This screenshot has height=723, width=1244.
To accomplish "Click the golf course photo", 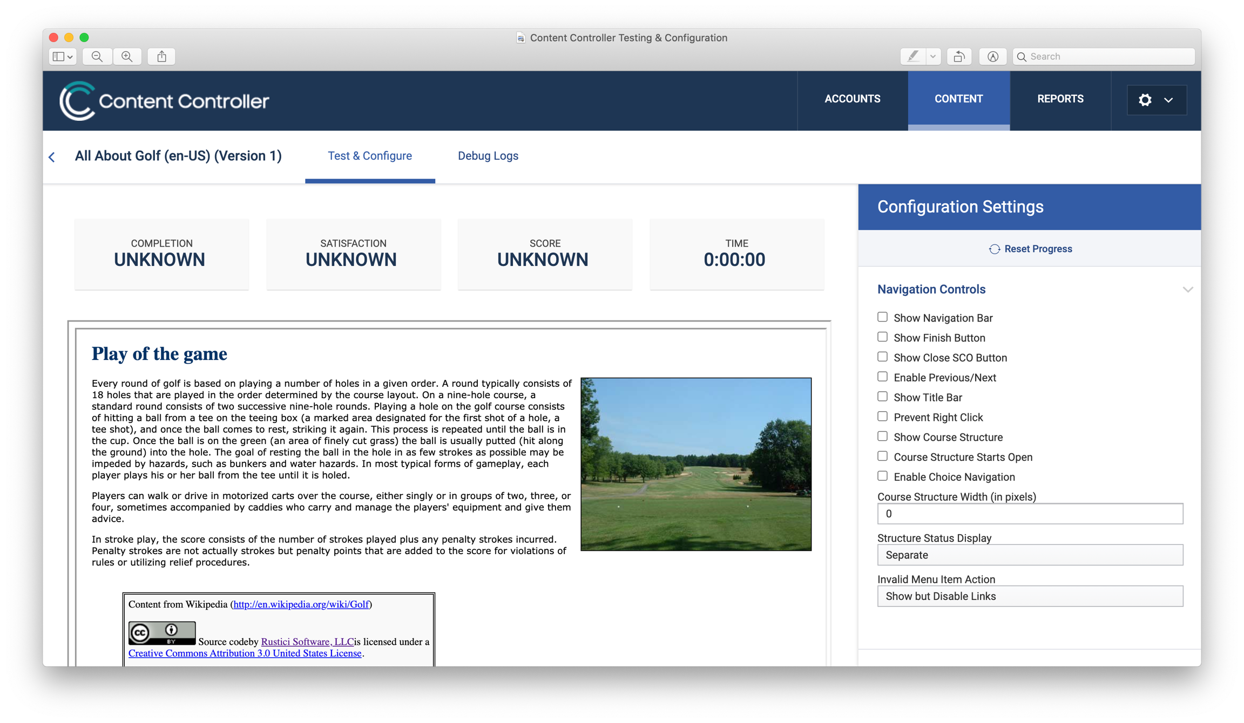I will click(x=695, y=464).
